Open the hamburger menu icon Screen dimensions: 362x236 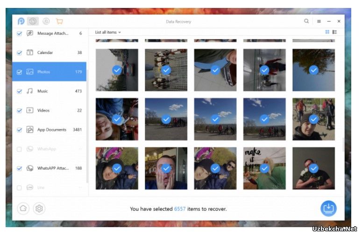click(x=319, y=21)
